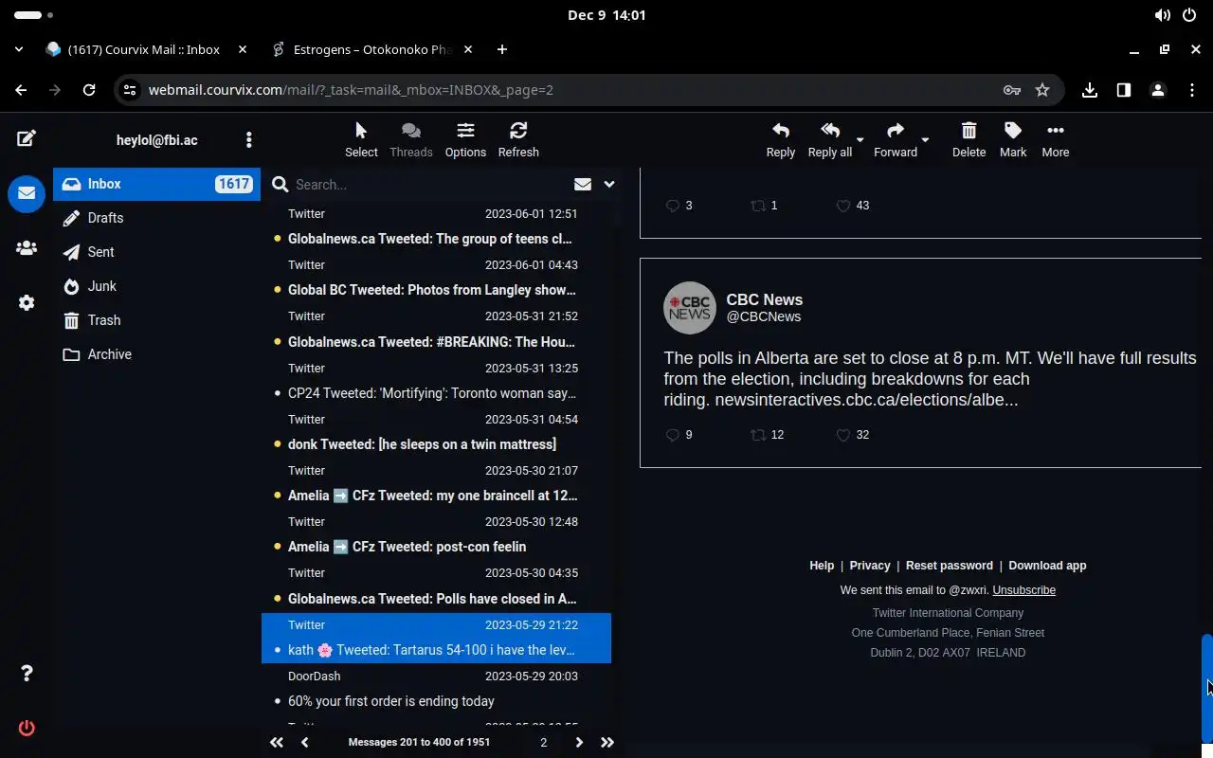Click like heart with 43 on upper tweet

coord(842,206)
